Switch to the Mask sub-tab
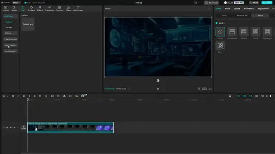This screenshot has width=275, height=154. coord(260,15)
